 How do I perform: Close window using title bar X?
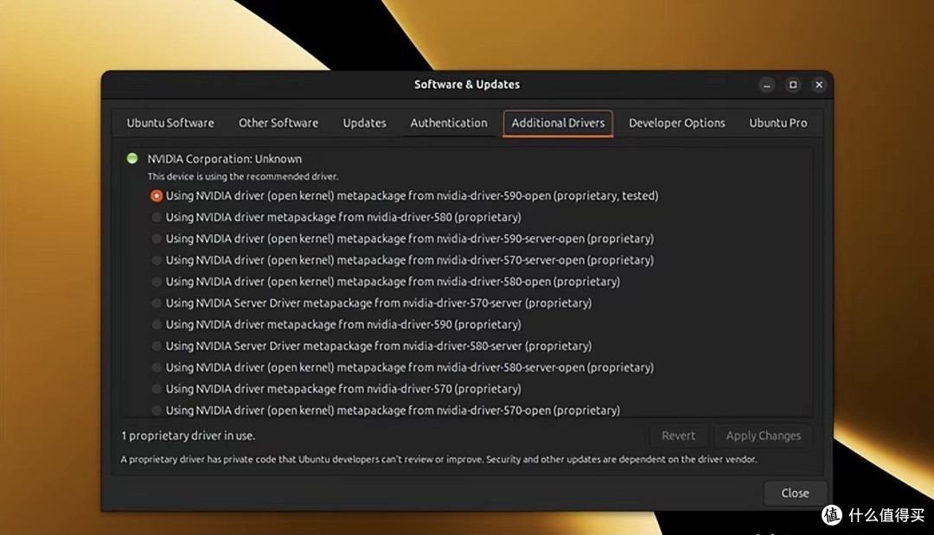click(x=819, y=85)
